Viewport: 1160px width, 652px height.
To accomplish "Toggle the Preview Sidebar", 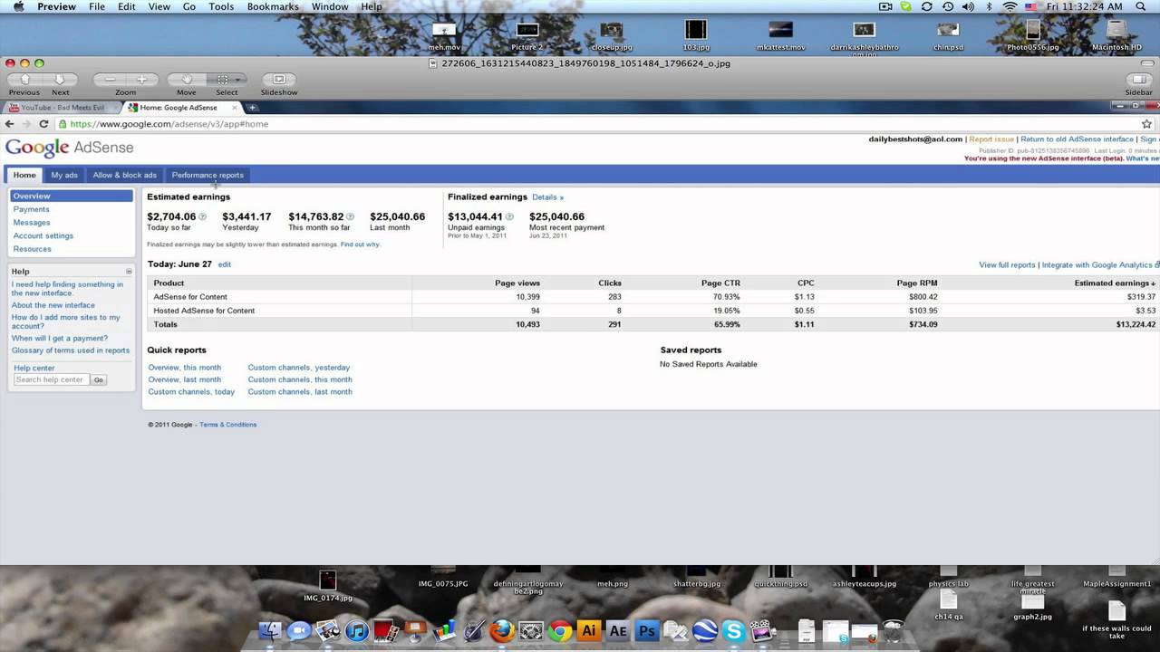I will point(1139,80).
